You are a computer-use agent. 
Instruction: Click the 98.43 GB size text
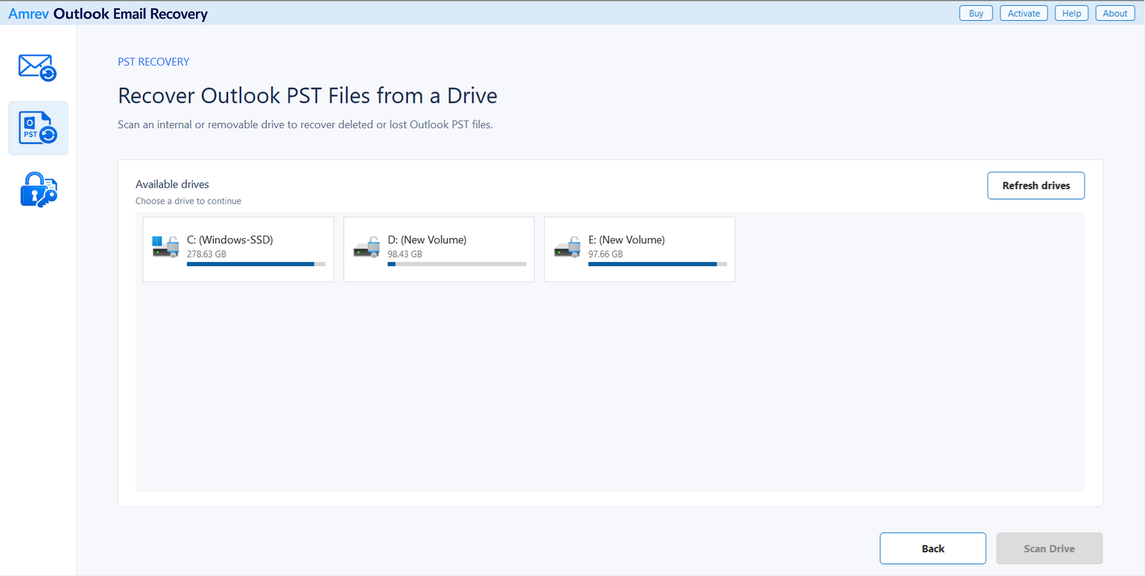[405, 254]
